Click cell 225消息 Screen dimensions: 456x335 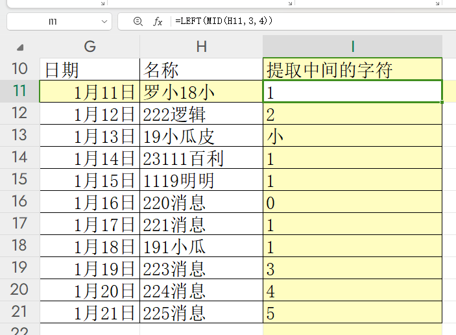click(x=201, y=312)
